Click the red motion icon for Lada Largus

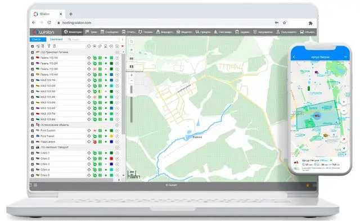pos(94,142)
